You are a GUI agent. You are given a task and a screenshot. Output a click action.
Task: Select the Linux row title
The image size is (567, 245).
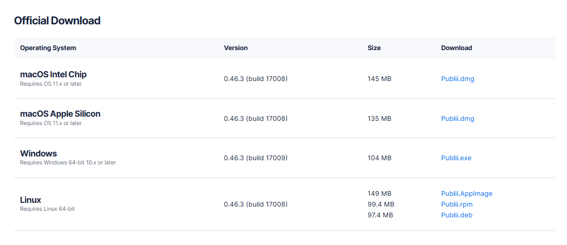(31, 200)
